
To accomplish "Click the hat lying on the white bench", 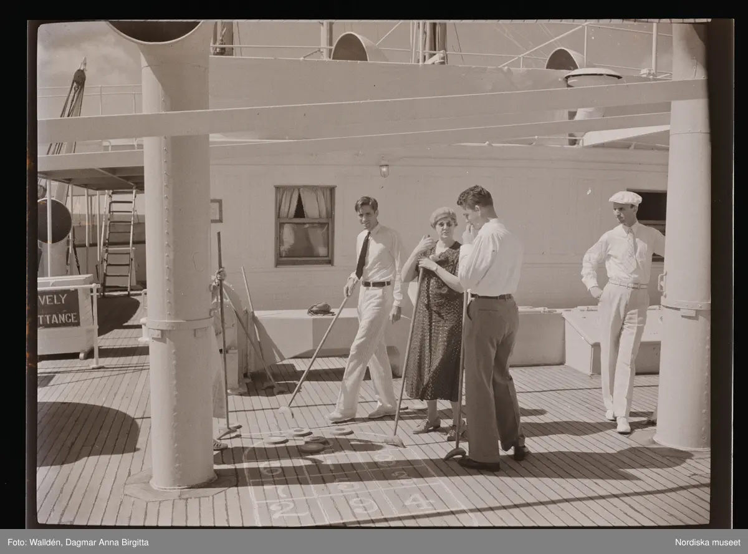I will 320,308.
